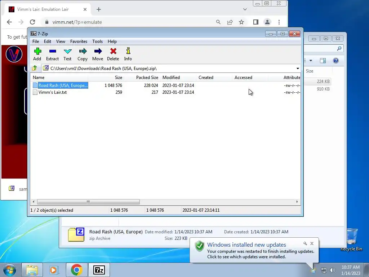Open notification options wrench icon
Image resolution: width=369 pixels, height=277 pixels.
[305, 243]
